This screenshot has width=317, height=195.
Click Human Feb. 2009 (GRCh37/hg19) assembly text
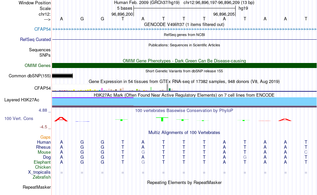tap(147, 3)
